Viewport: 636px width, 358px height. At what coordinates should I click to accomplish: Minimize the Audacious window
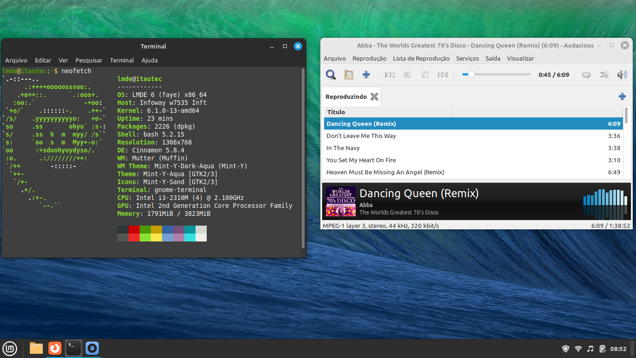pos(599,45)
